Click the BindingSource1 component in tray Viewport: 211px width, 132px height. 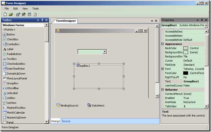click(67, 106)
